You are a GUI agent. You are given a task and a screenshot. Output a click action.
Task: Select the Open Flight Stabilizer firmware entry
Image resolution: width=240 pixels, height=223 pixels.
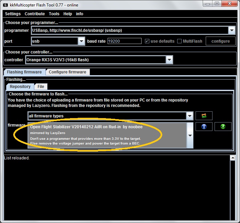(107, 135)
